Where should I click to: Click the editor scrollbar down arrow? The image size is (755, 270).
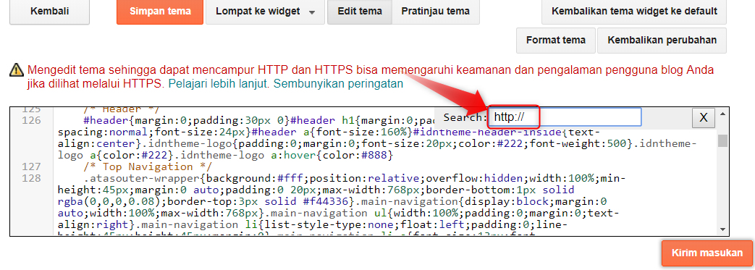pyautogui.click(x=722, y=229)
